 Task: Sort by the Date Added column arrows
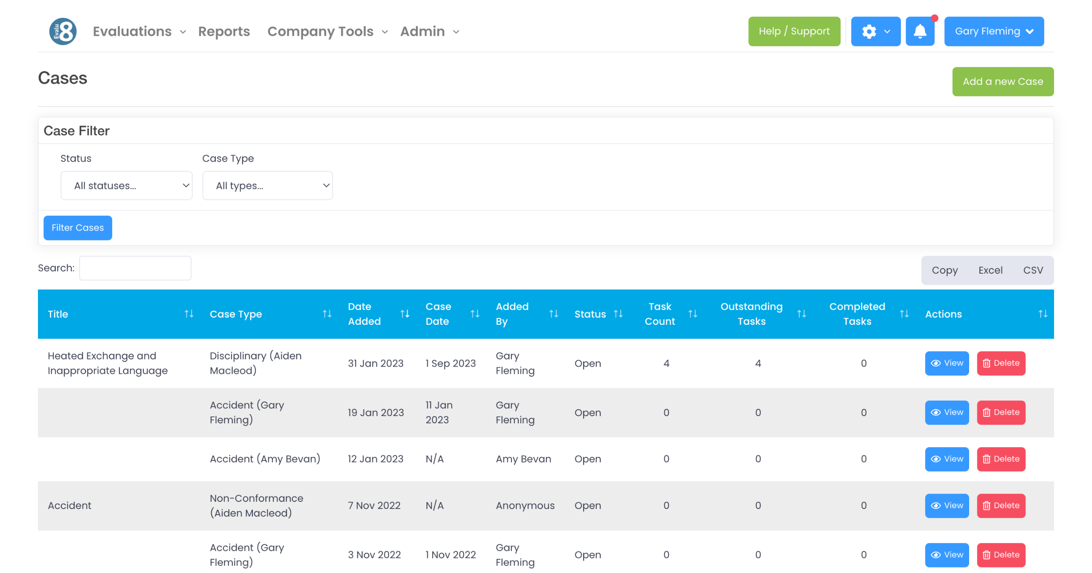click(x=404, y=314)
